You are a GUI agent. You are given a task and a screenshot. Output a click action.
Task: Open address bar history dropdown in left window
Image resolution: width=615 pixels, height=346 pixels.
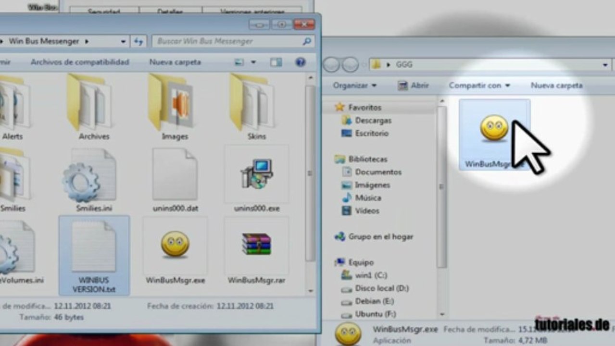[124, 41]
